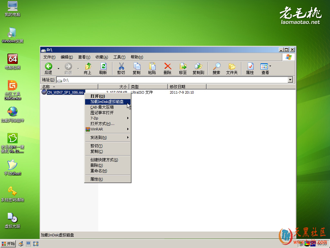Viewport: 330px width, 248px height.
Task: Expand the 查看 view mode dropdown arrow
Action: click(270, 66)
